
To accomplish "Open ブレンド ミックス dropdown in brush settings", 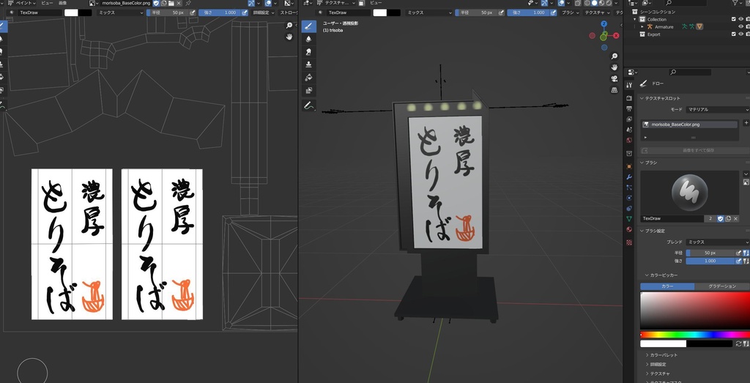I will tap(718, 242).
